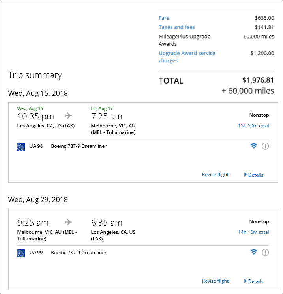Image resolution: width=283 pixels, height=294 pixels.
Task: Expand Details for the Aug 29 flight
Action: coord(254,281)
